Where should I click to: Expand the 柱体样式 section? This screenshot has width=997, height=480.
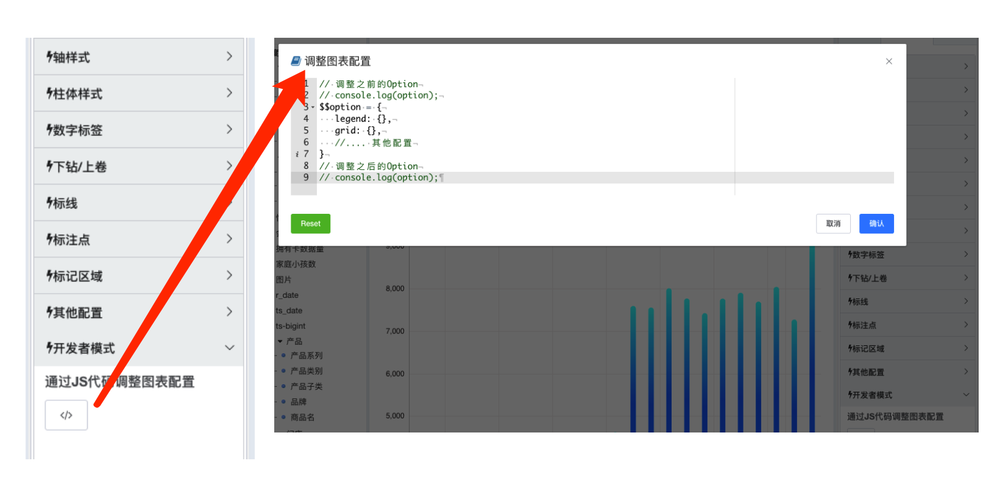(x=139, y=93)
